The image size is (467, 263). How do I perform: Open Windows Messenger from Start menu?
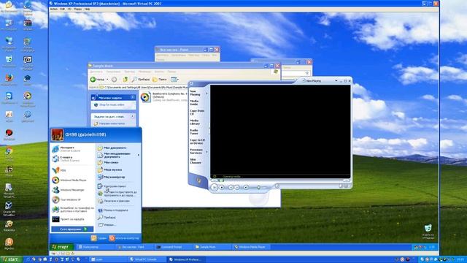coord(72,190)
